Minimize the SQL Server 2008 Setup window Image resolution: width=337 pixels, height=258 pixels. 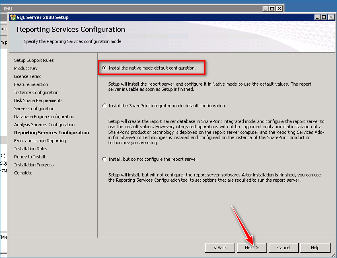(317, 17)
